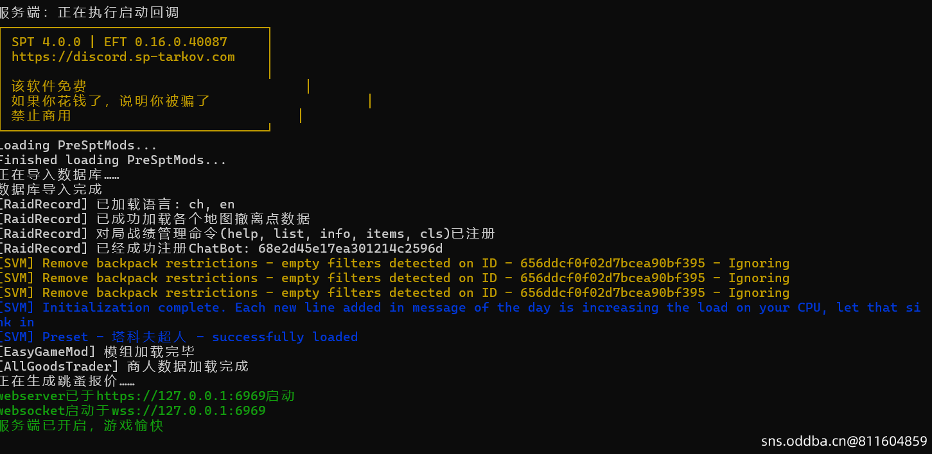The width and height of the screenshot is (932, 454).
Task: Click the "服务端已开启,游戏愉快" status line
Action: (x=82, y=426)
